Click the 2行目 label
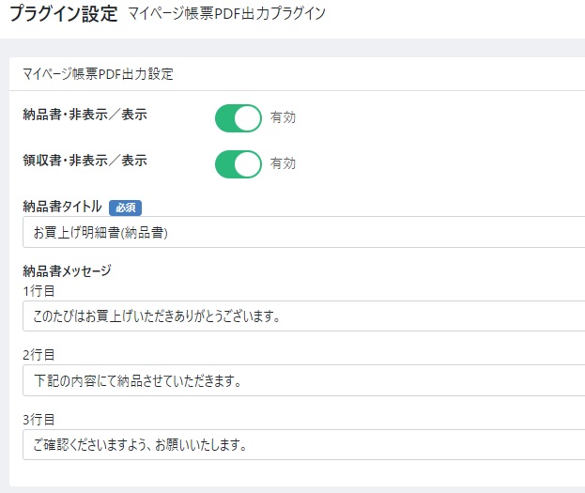The width and height of the screenshot is (585, 493). point(38,355)
